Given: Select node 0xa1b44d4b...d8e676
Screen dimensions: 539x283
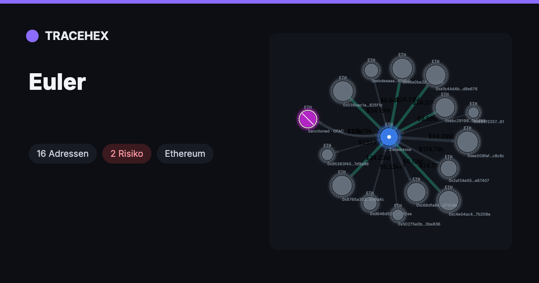Looking at the screenshot, I should pyautogui.click(x=435, y=75).
